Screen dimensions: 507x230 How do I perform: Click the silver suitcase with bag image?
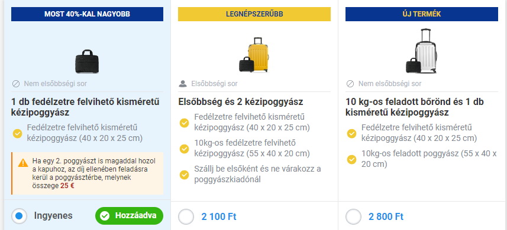pos(422,51)
